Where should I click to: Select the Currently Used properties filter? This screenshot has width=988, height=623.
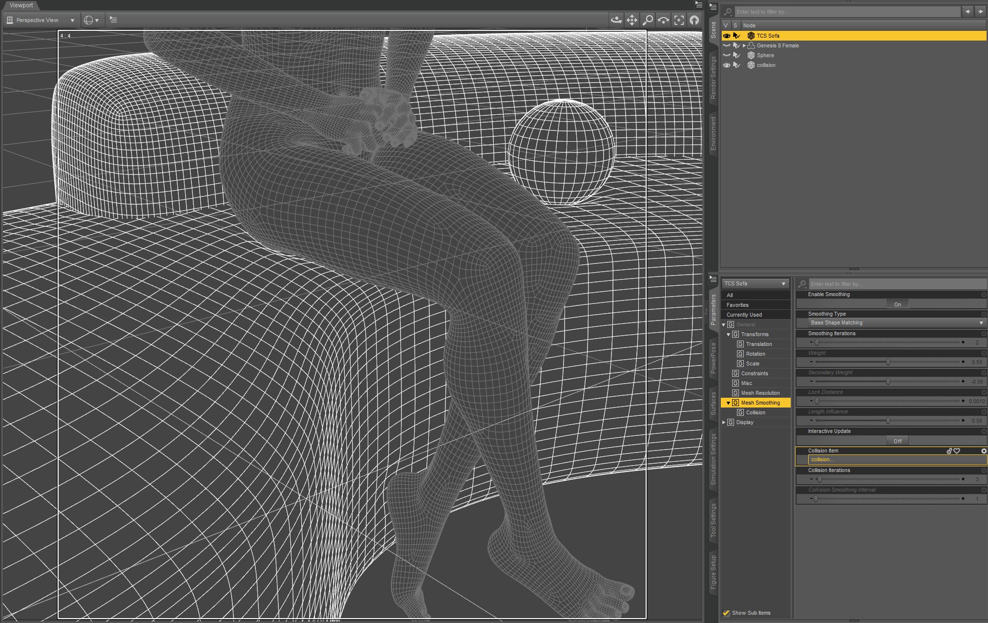756,315
